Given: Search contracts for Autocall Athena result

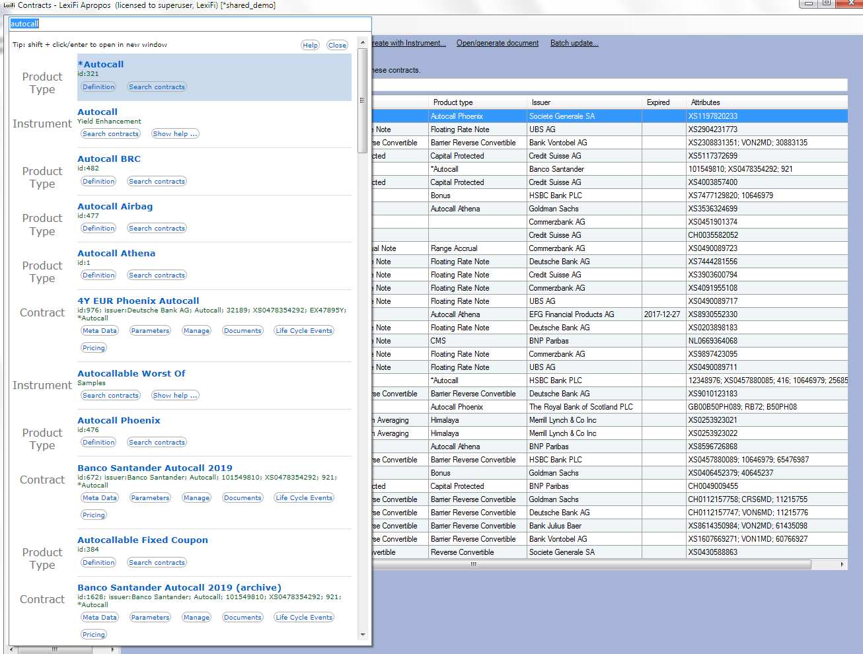Looking at the screenshot, I should click(157, 275).
